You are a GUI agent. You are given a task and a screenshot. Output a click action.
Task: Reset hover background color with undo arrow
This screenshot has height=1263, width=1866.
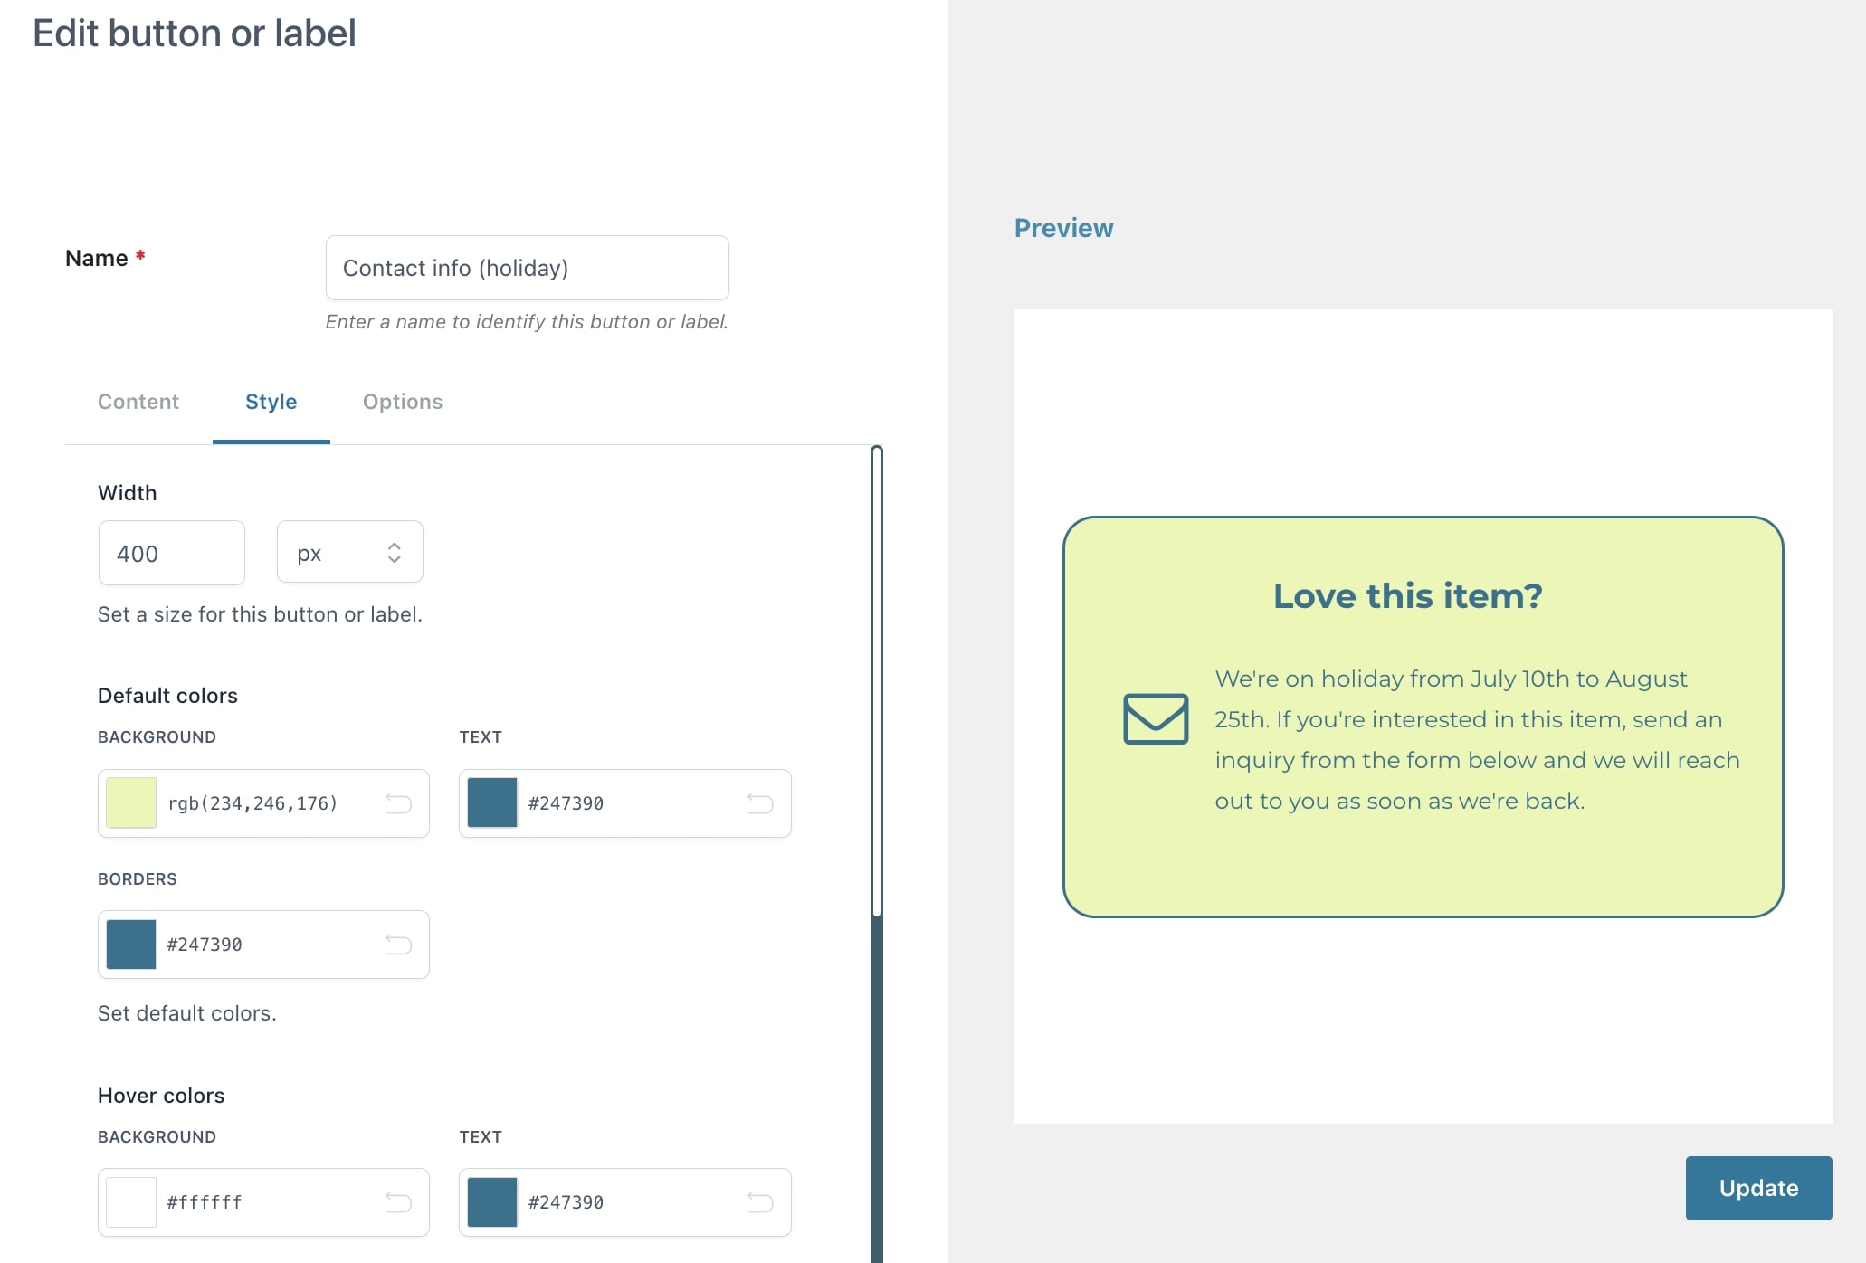[398, 1202]
